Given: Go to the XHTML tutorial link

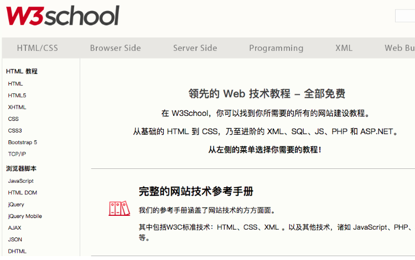Looking at the screenshot, I should pyautogui.click(x=17, y=107).
